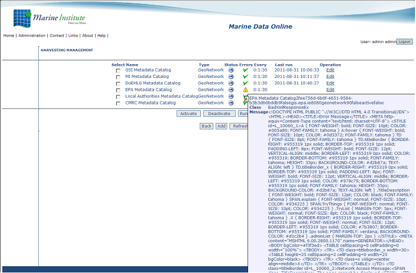Screen dimensions: 416x273
Task: Click the Activate button
Action: click(189, 113)
